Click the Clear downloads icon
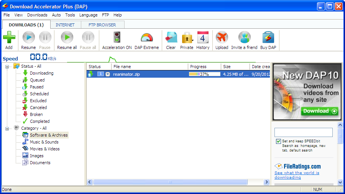Image resolution: width=345 pixels, height=194 pixels. (x=171, y=37)
